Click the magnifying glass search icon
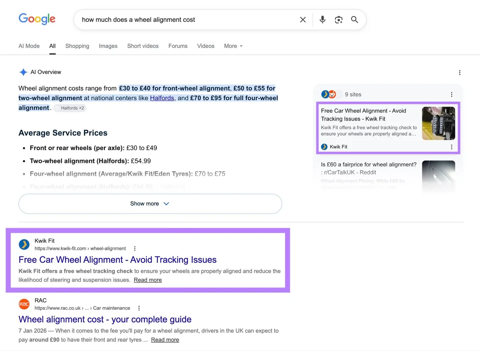480x351 pixels. click(354, 20)
